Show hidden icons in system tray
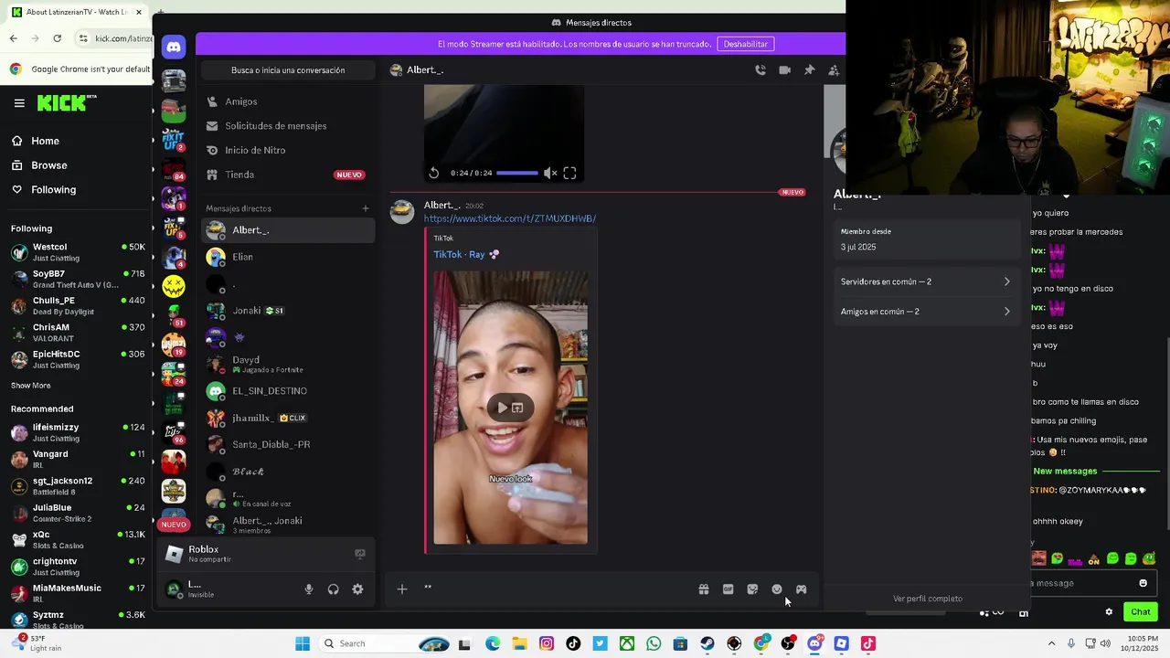The height and width of the screenshot is (658, 1170). click(1051, 643)
